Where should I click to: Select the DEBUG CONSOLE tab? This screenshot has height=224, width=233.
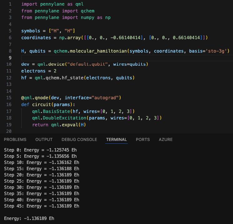click(79, 139)
